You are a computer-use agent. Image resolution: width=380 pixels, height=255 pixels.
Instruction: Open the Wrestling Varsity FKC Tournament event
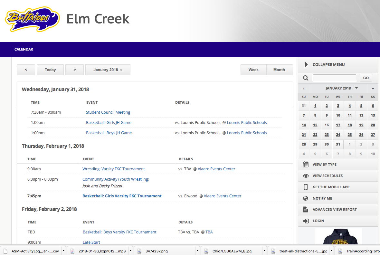coord(113,169)
